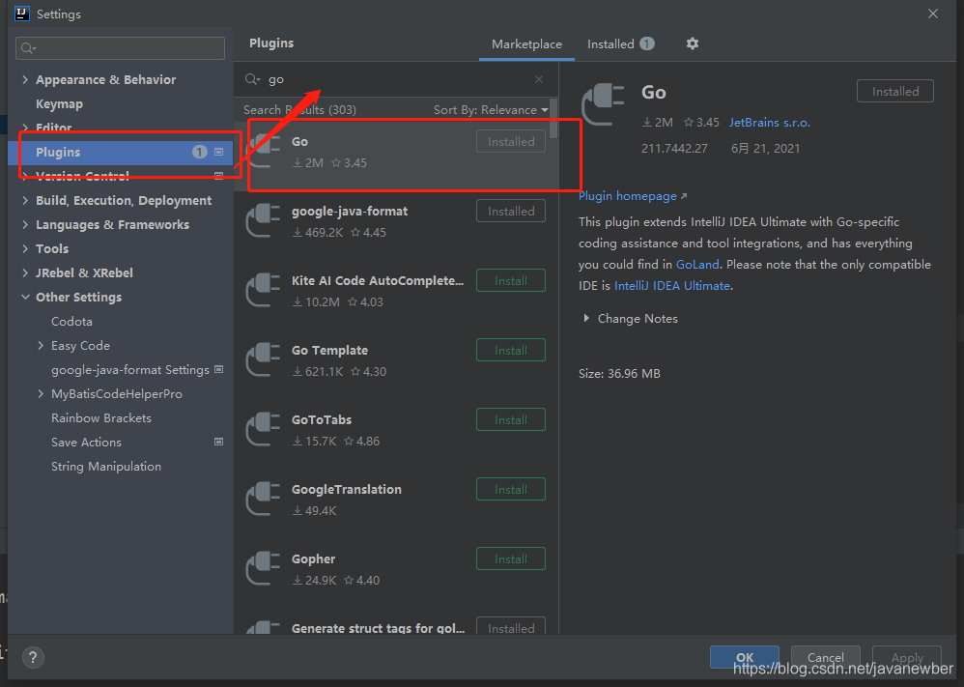
Task: Click the Kite AI Code AutoComplete plugin icon
Action: (263, 290)
